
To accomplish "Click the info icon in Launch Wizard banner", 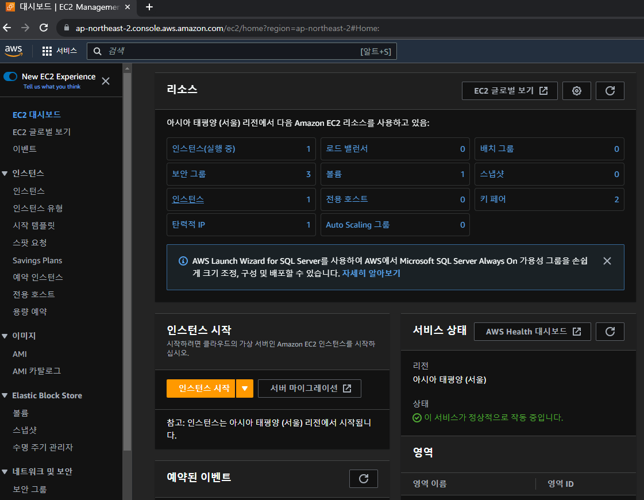I will 183,261.
